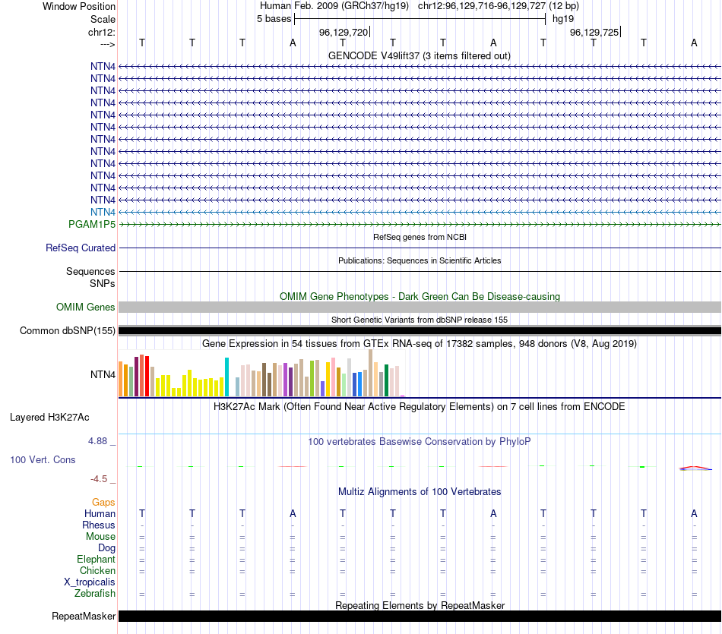Image resolution: width=722 pixels, height=634 pixels.
Task: Click Short Genetic Variants from dbSNP title
Action: pos(420,320)
